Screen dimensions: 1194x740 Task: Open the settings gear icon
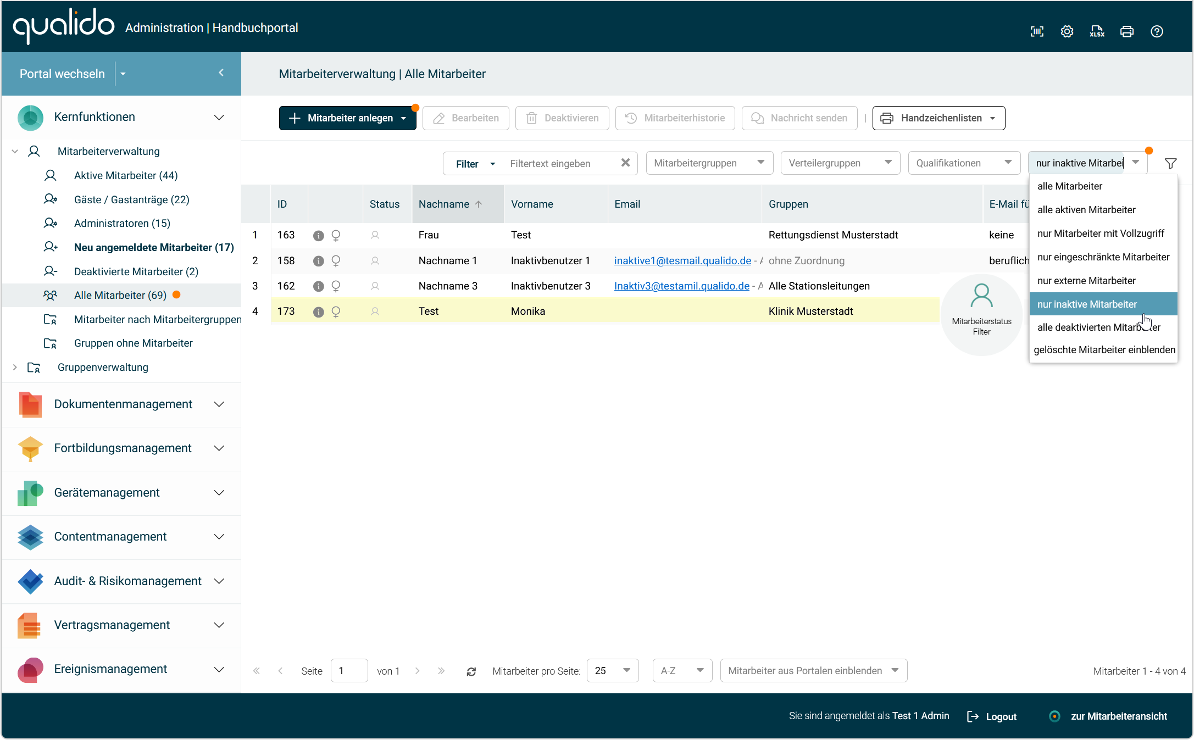(1067, 31)
